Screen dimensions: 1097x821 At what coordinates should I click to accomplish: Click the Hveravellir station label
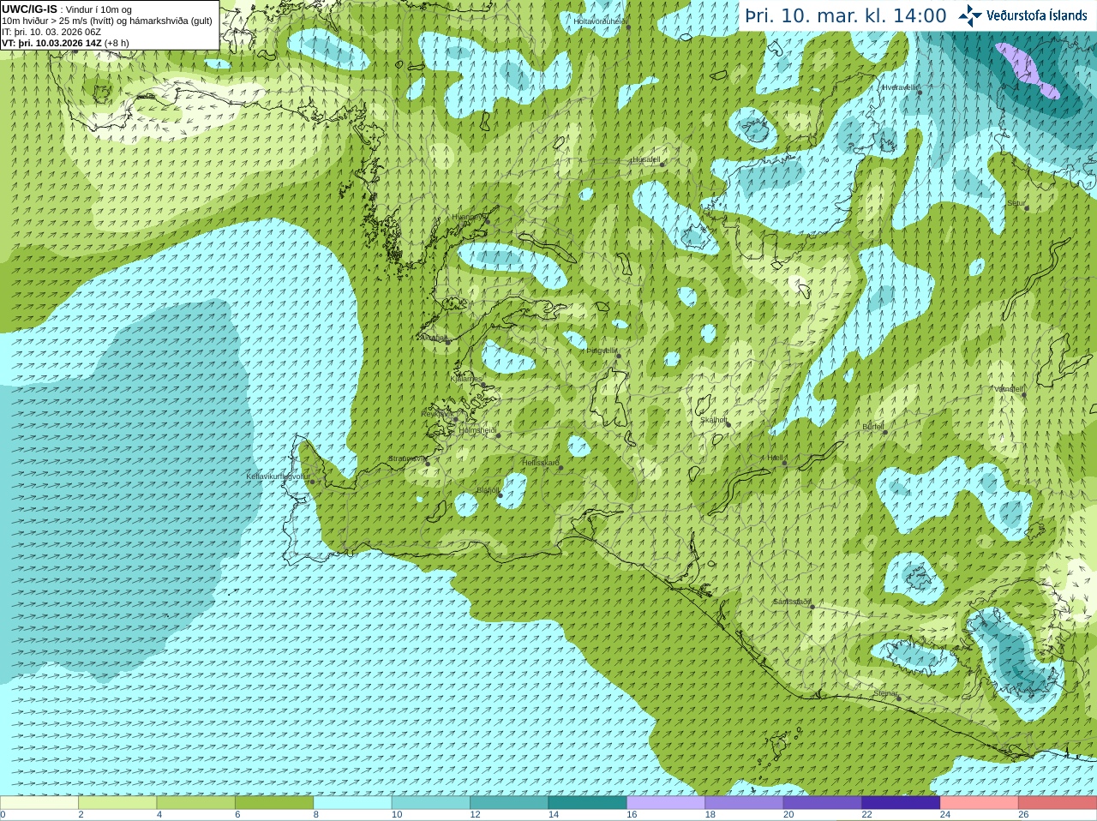click(x=900, y=87)
